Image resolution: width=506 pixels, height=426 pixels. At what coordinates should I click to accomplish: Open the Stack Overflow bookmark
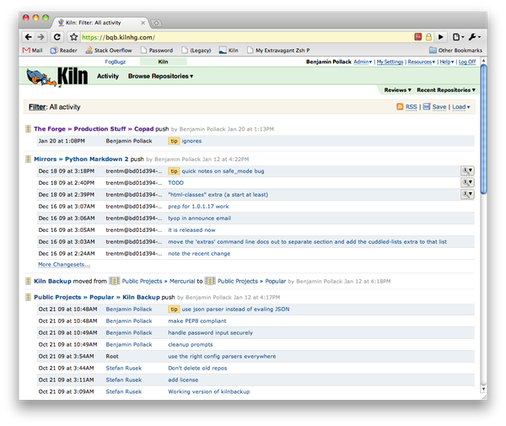tap(109, 51)
